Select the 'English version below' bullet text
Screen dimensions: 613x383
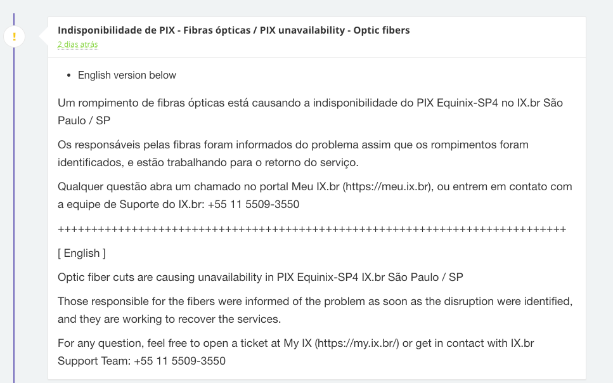[x=127, y=75]
